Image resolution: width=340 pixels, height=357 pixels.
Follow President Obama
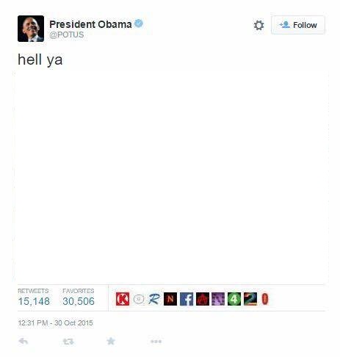[298, 25]
